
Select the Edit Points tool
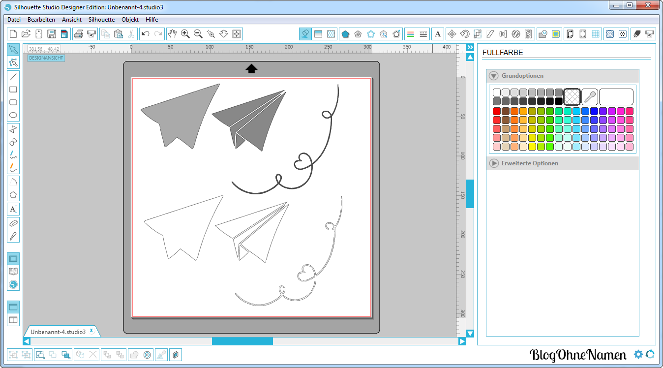pos(13,62)
